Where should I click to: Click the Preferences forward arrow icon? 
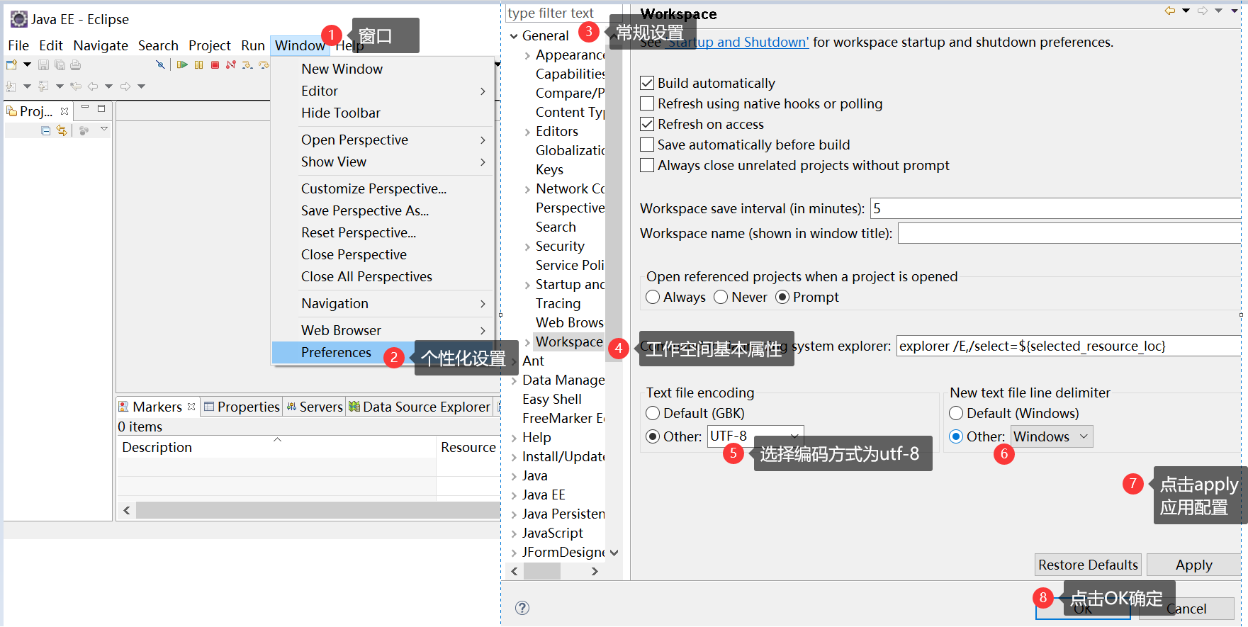coord(1203,11)
